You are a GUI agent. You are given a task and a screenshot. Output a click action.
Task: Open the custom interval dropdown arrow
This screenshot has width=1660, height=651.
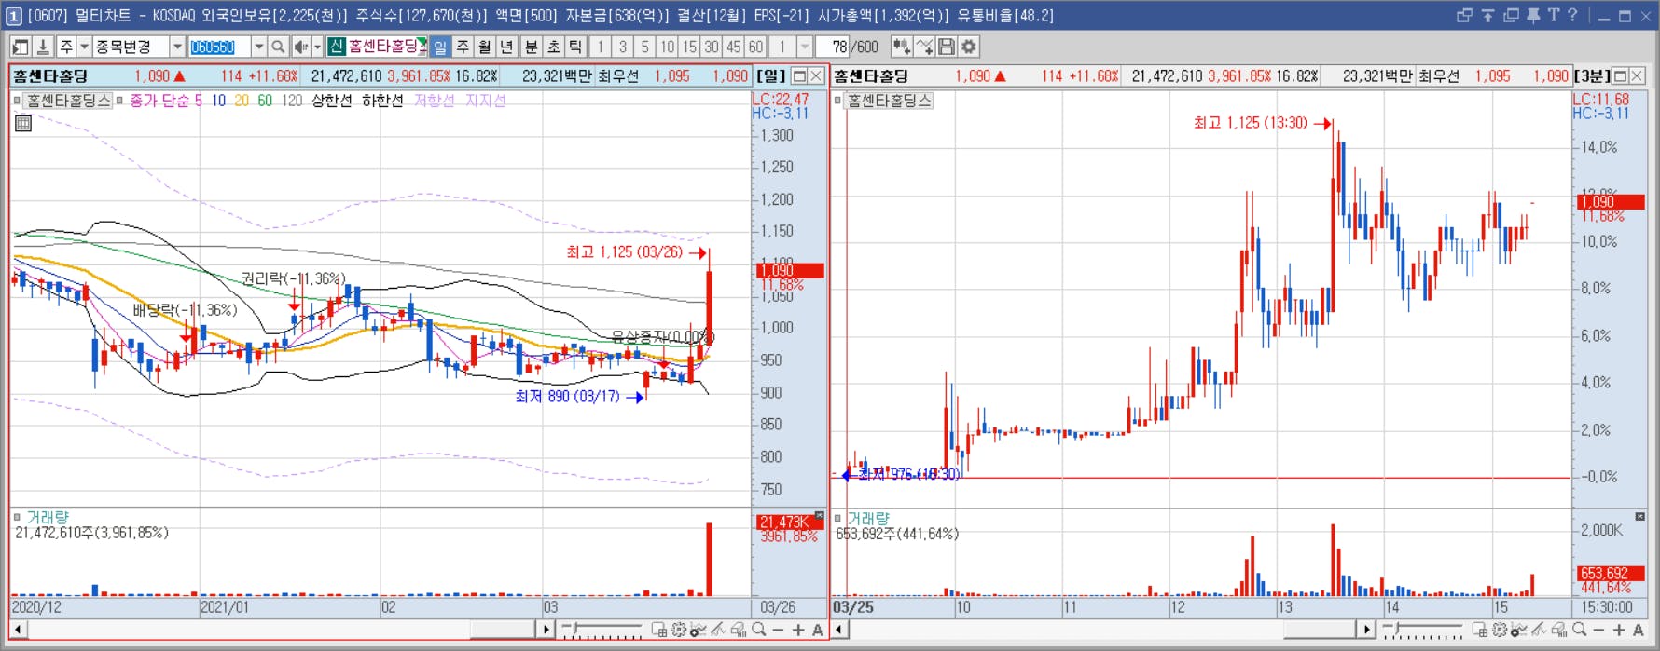pos(805,47)
